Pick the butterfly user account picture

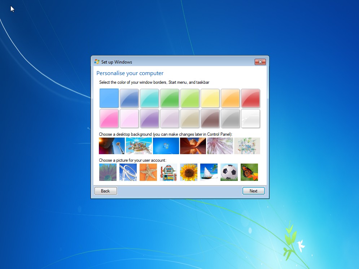click(249, 172)
